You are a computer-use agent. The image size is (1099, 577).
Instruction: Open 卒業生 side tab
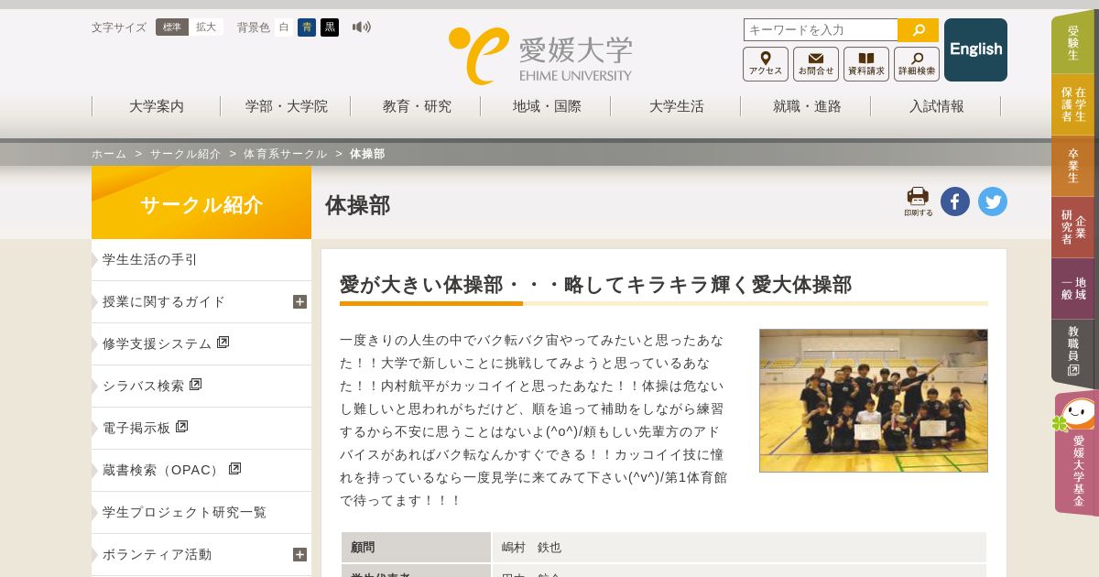(1073, 166)
